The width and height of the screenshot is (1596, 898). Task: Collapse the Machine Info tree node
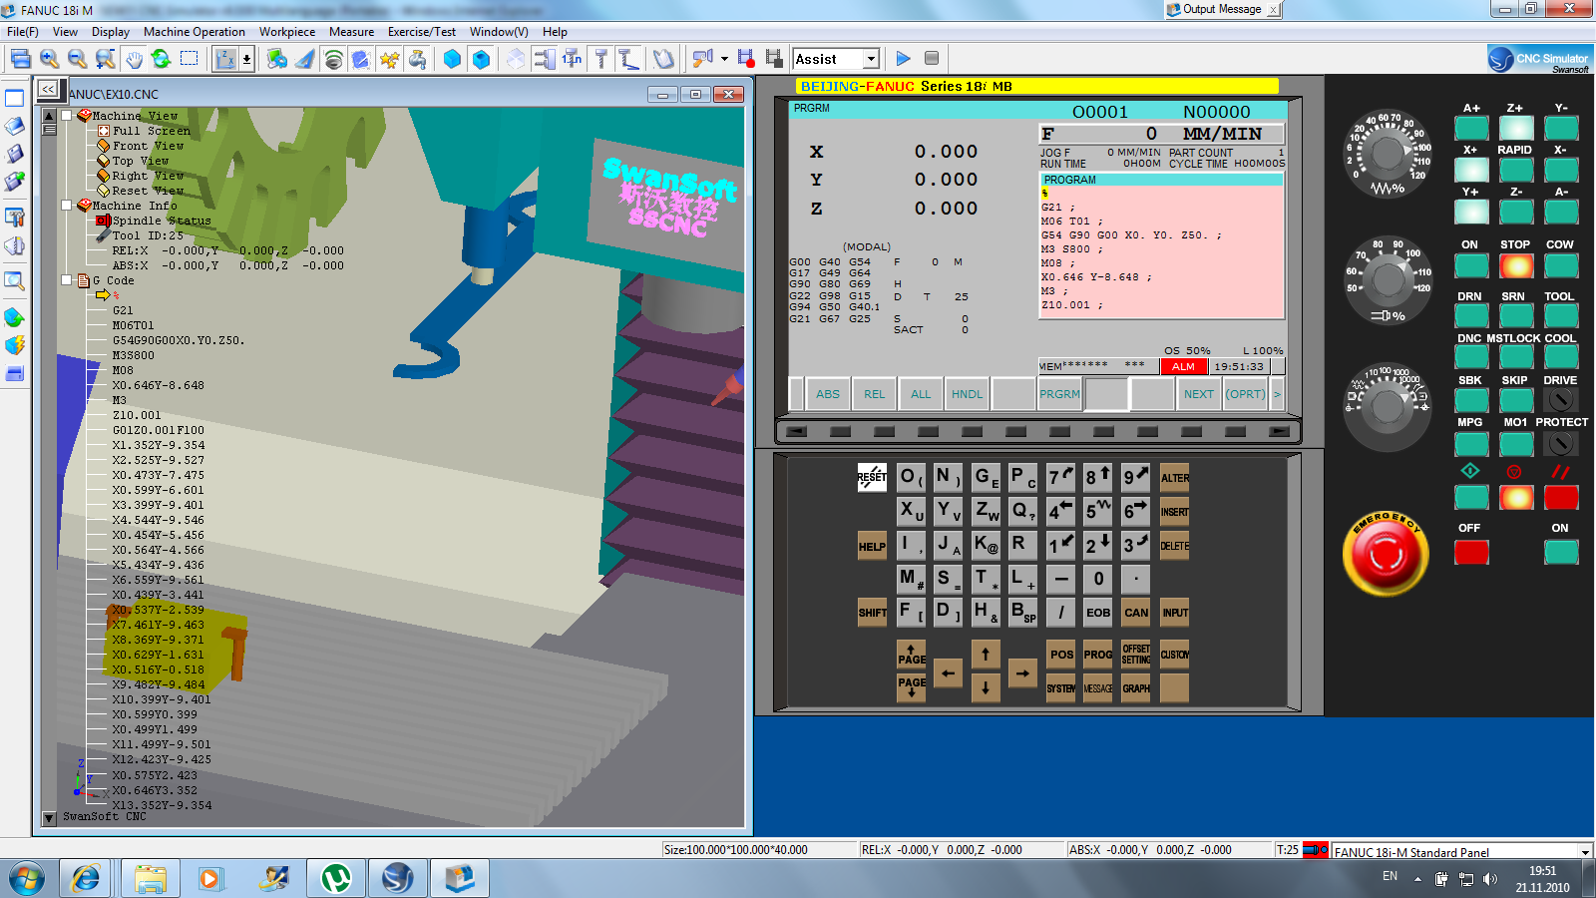tap(67, 206)
